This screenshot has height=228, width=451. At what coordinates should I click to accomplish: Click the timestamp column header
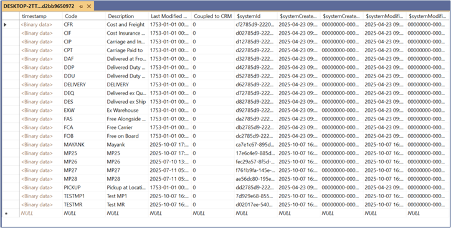pos(41,16)
